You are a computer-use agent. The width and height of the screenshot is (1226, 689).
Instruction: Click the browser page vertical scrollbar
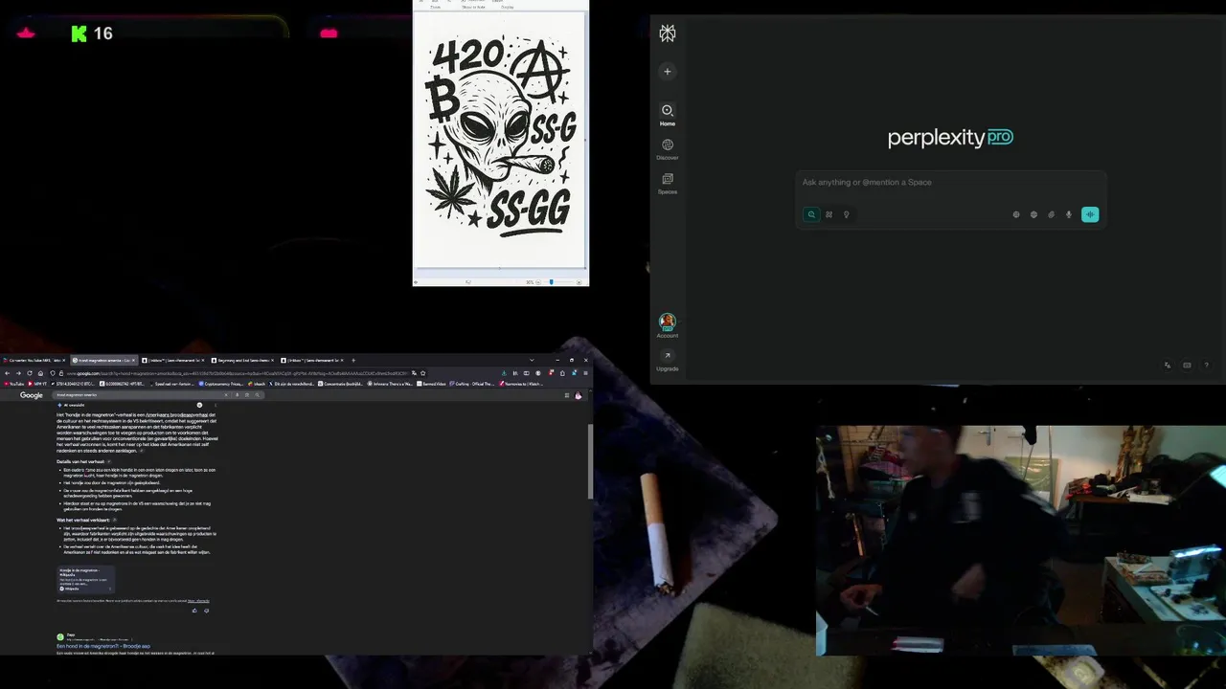(x=589, y=459)
